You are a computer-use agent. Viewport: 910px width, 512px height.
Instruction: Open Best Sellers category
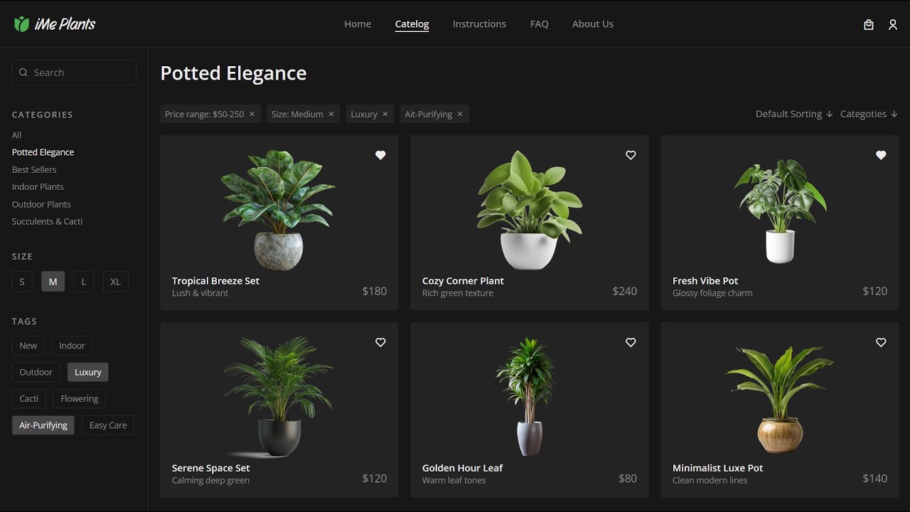coord(34,170)
